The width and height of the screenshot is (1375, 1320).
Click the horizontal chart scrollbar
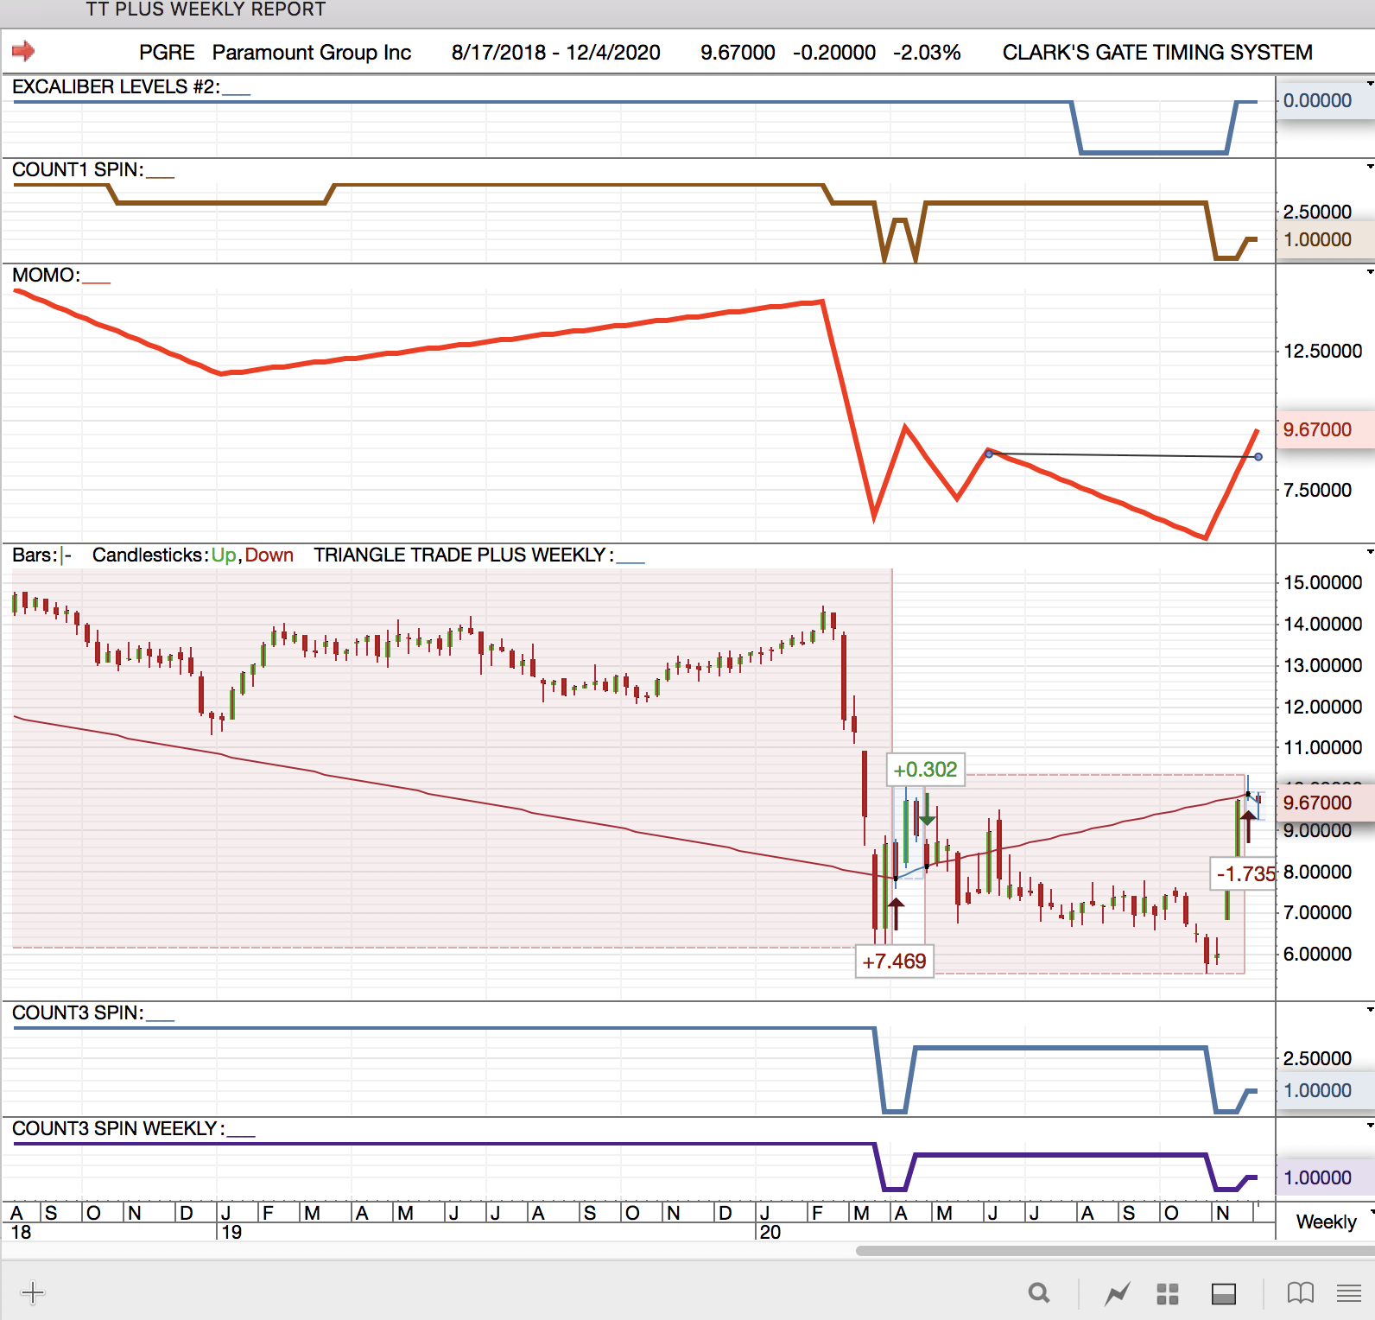coord(1114,1250)
